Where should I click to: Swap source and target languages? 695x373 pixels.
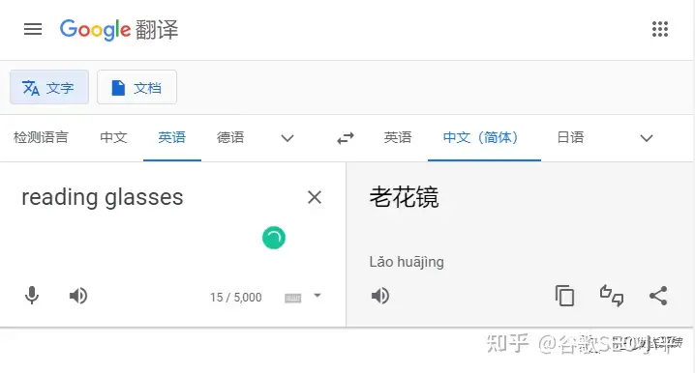(346, 138)
